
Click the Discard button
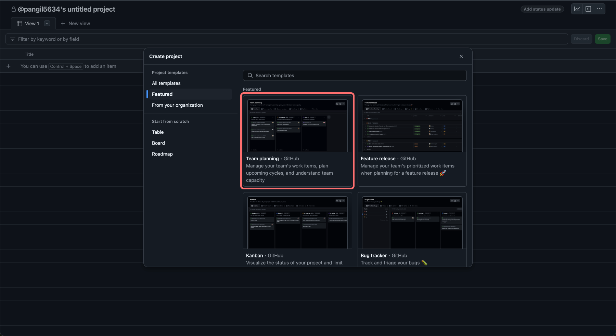point(581,39)
